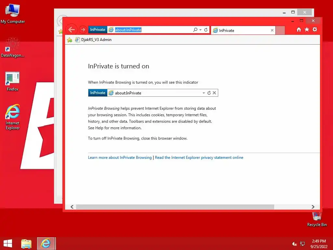The image size is (333, 250).
Task: Click the horizontal scrollbar thumb
Action: pos(175,207)
